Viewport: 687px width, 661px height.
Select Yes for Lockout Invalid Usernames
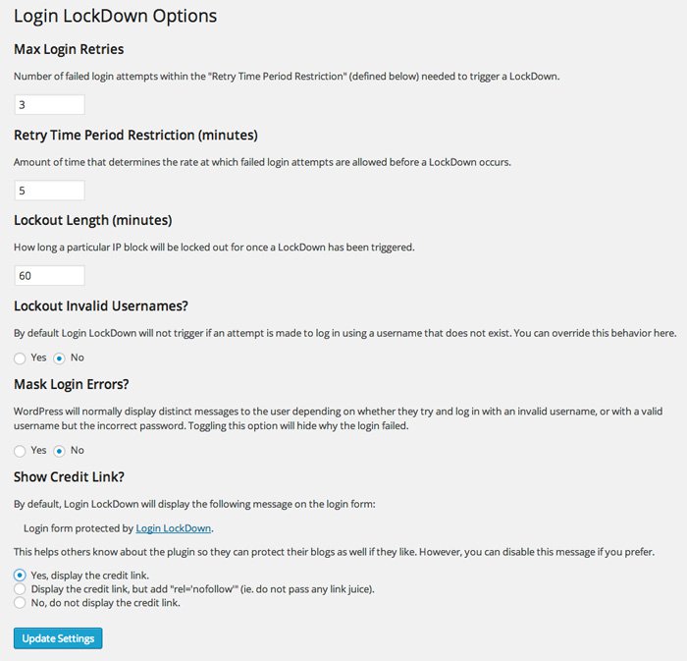[21, 358]
